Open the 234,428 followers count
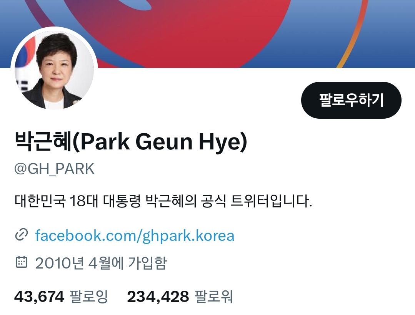The width and height of the screenshot is (415, 315). [158, 297]
